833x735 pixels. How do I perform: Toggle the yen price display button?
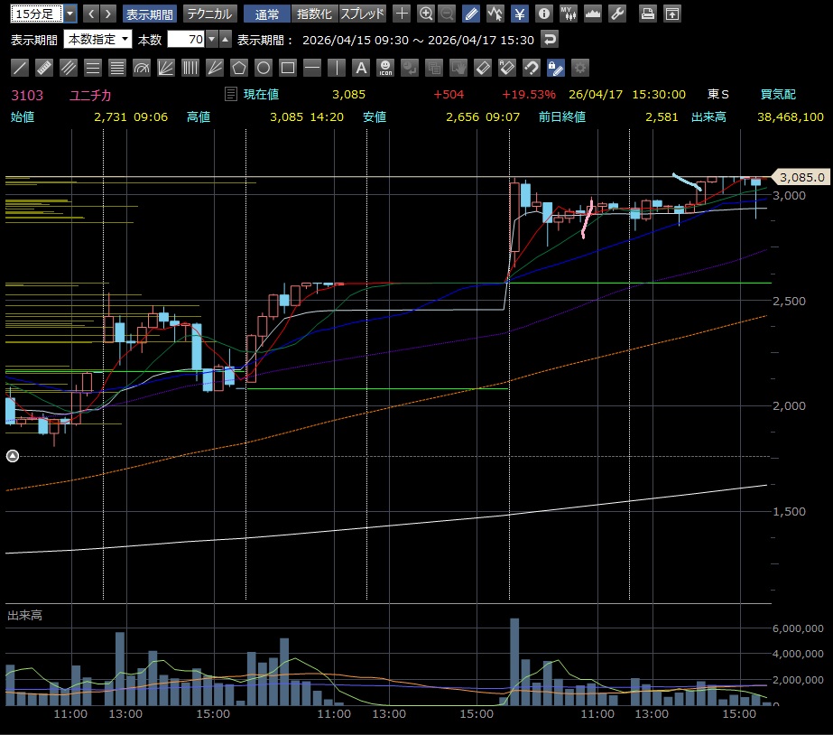[x=520, y=14]
